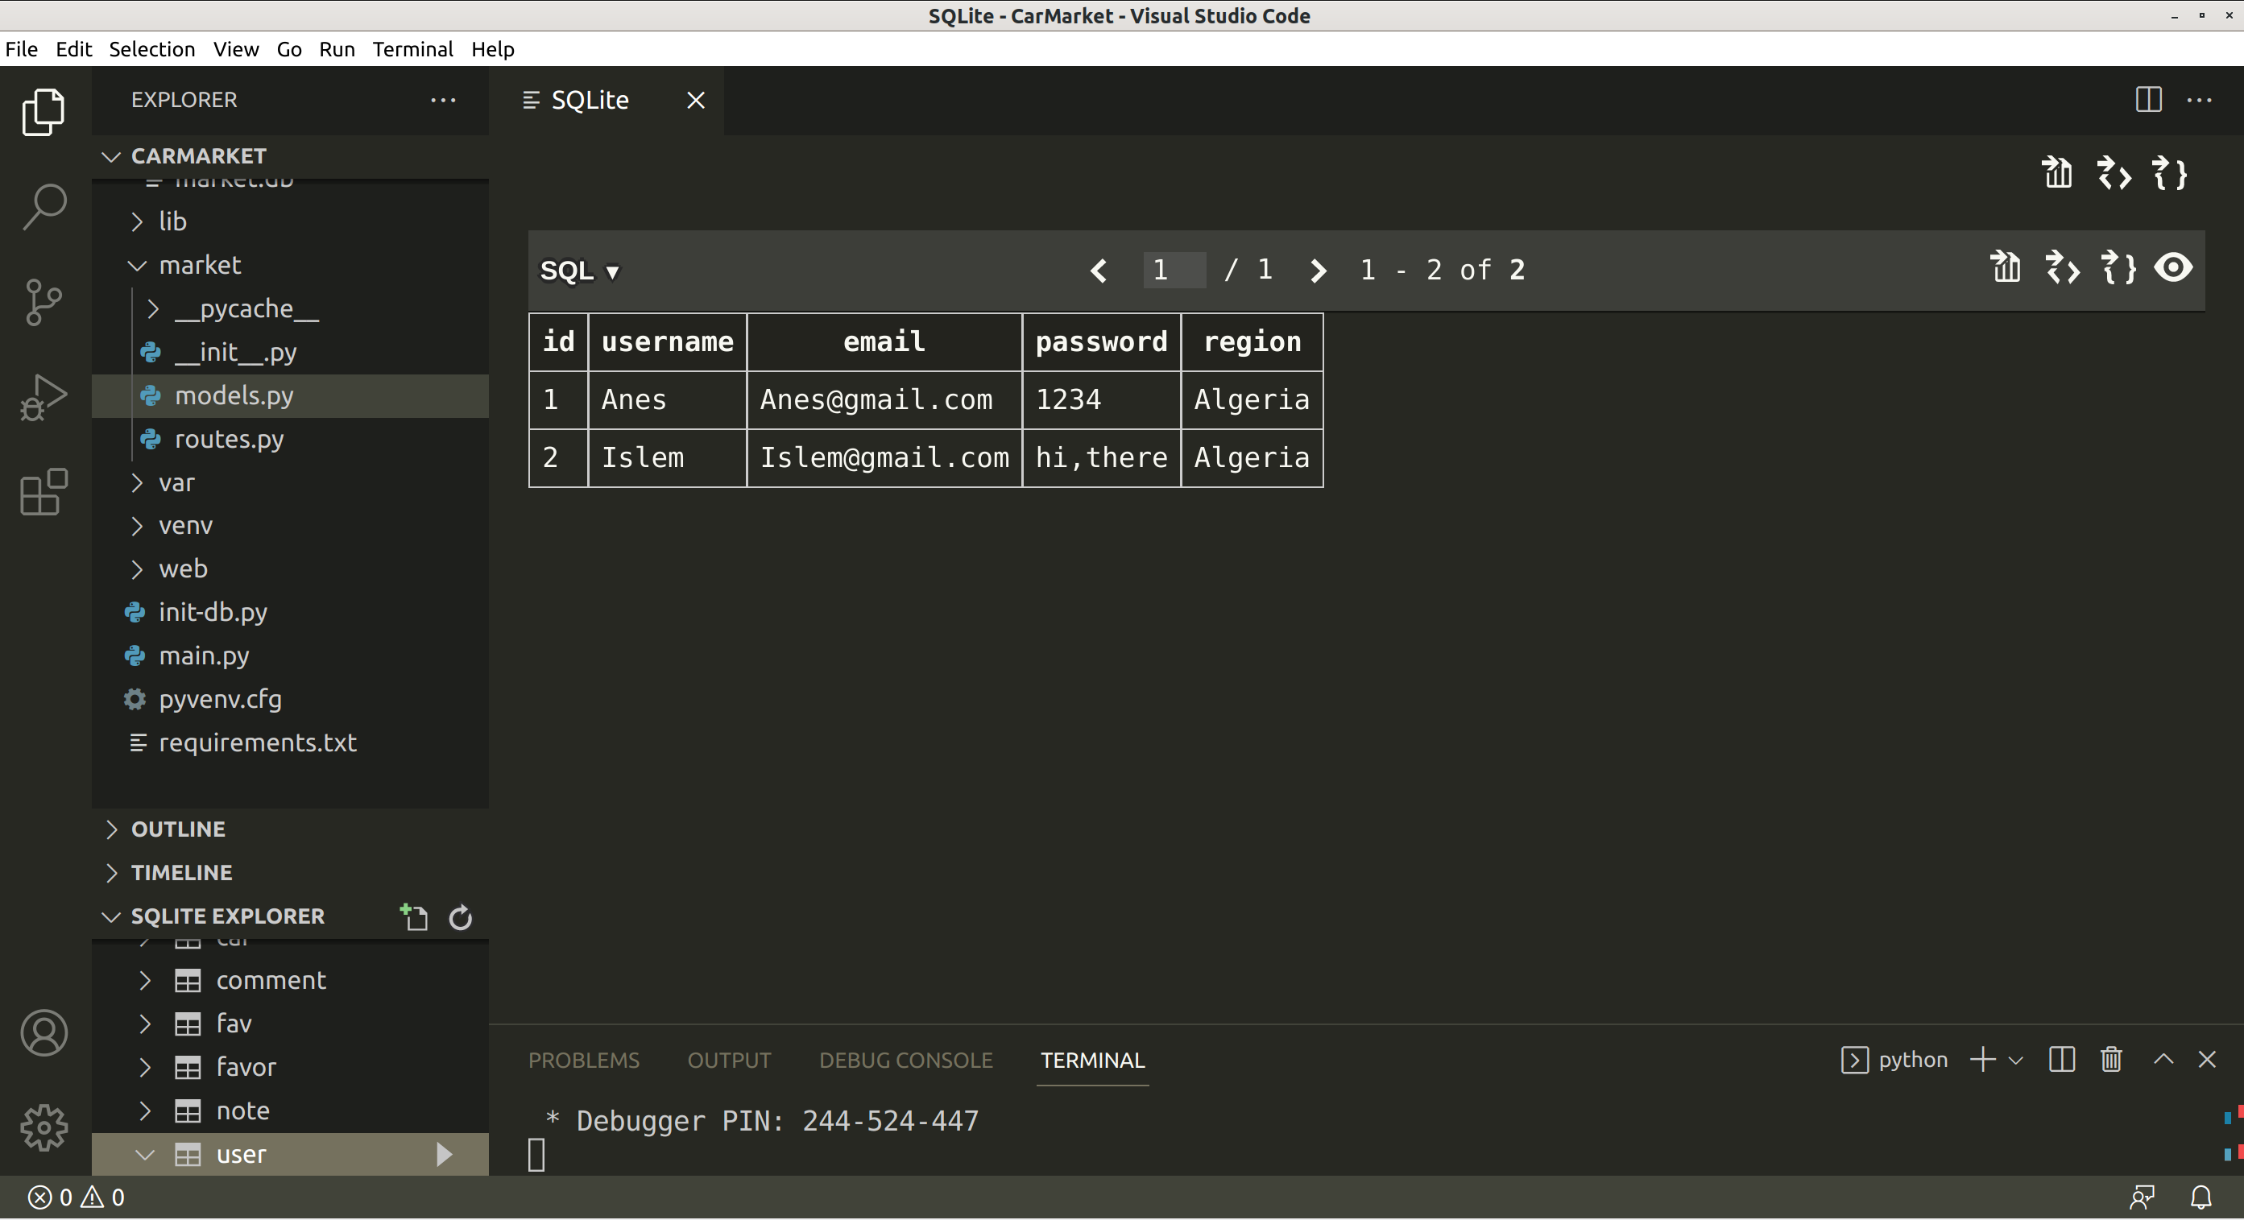2244x1220 pixels.
Task: Maximize the terminal panel with the up chevron
Action: tap(2163, 1059)
